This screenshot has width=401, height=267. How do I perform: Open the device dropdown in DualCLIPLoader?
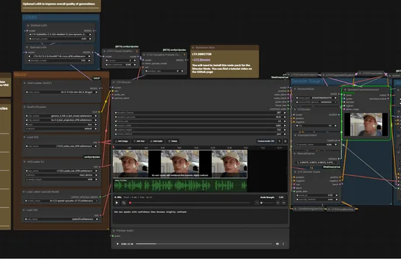[x=61, y=129]
